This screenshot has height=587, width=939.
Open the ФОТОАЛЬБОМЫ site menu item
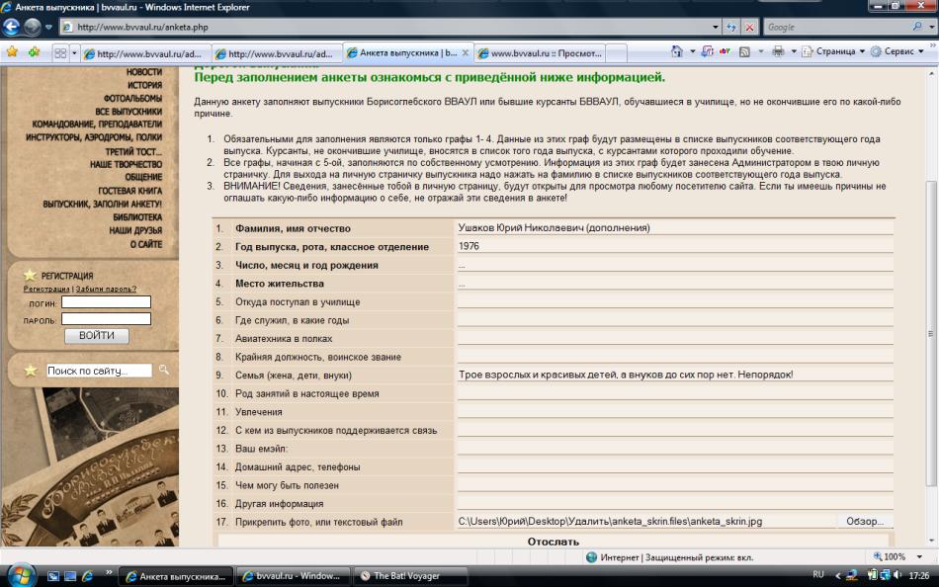[x=133, y=98]
